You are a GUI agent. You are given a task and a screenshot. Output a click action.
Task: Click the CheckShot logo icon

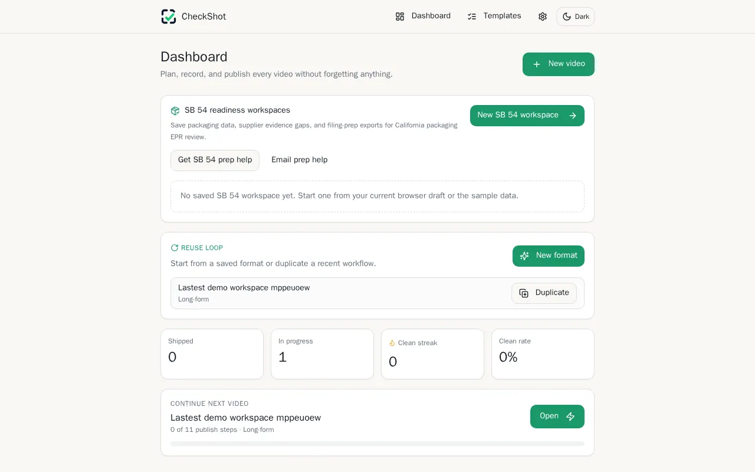tap(169, 17)
